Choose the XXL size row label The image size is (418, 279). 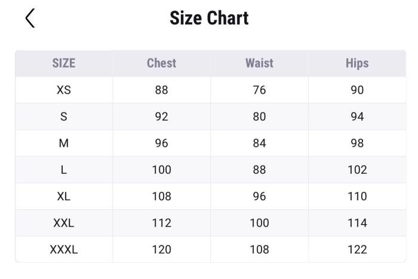click(64, 223)
